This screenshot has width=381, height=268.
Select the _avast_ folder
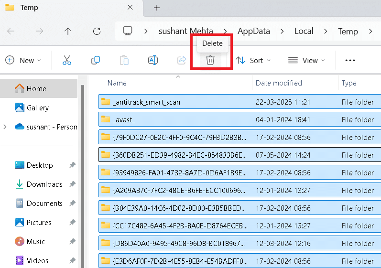pos(124,120)
